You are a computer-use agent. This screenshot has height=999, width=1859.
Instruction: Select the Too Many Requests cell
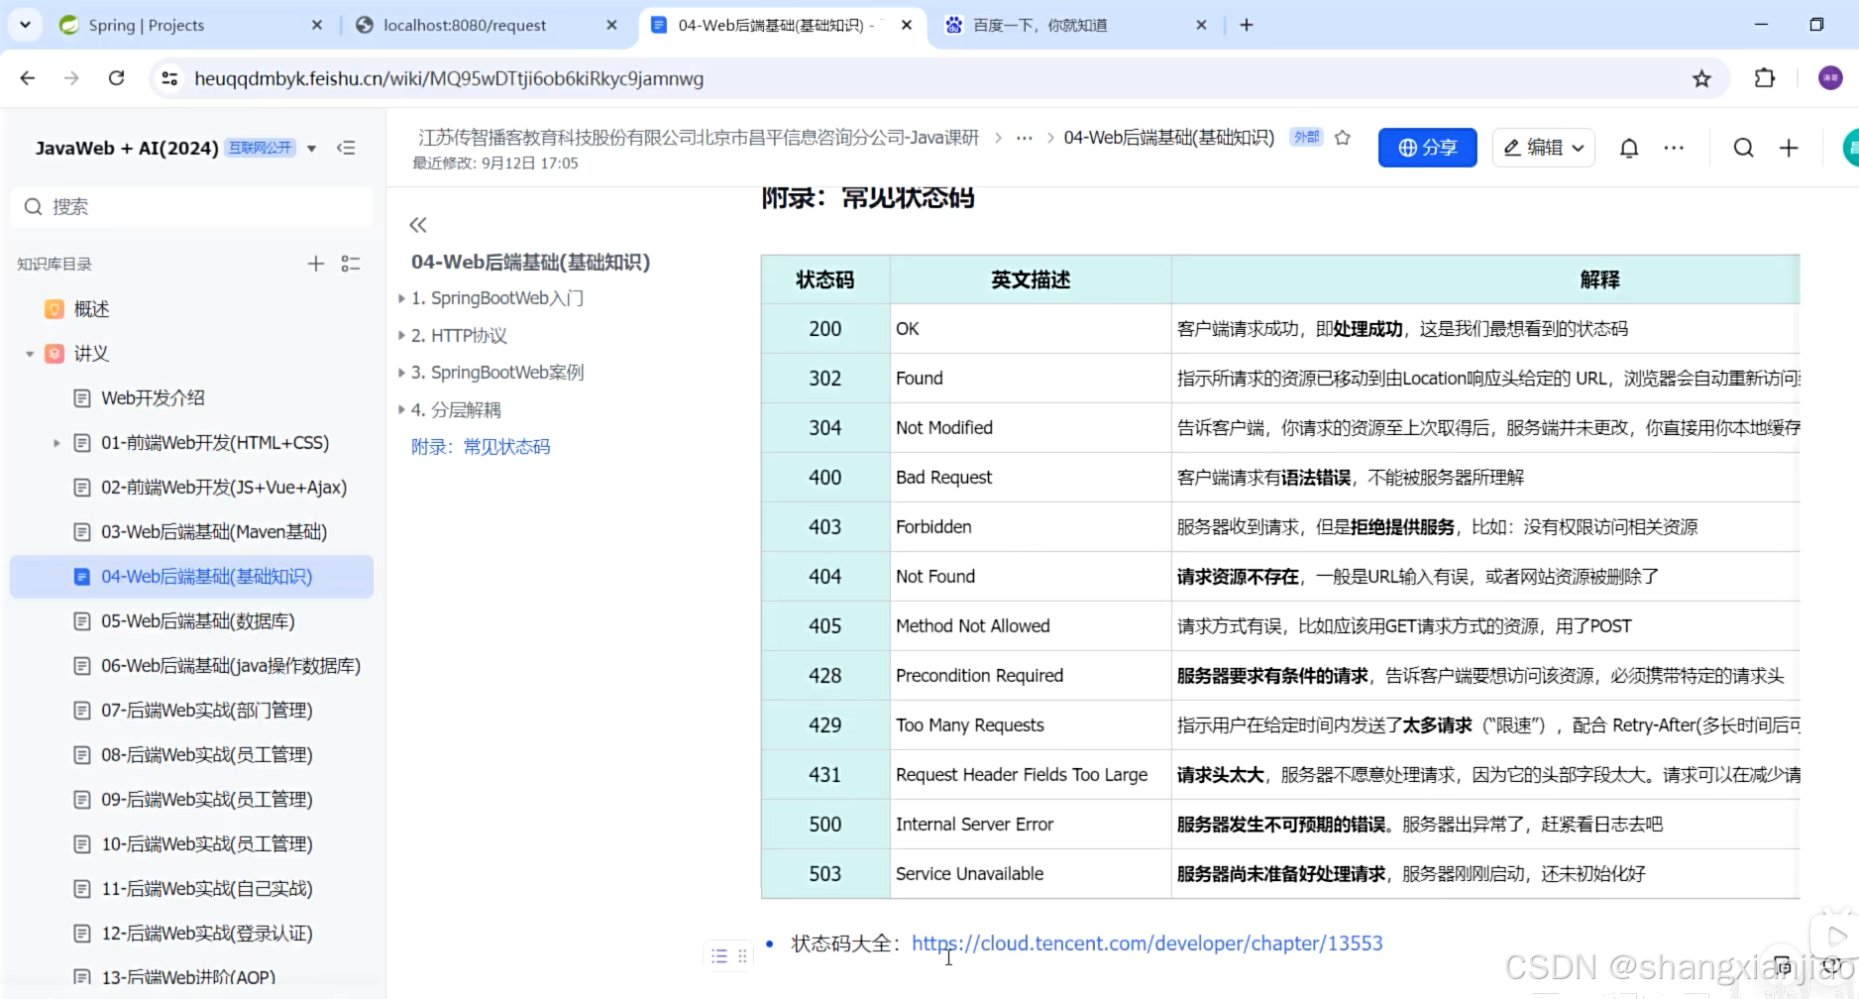(1031, 725)
